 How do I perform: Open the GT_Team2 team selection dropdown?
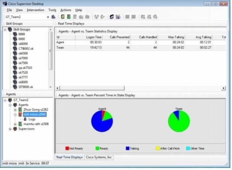48,17
